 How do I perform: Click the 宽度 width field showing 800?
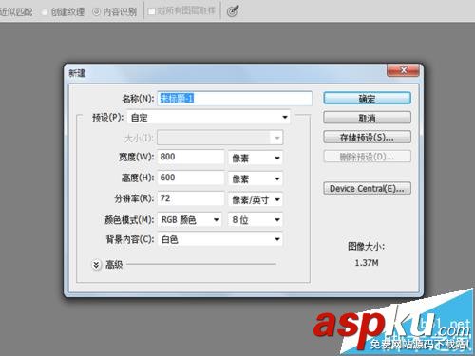tap(191, 157)
